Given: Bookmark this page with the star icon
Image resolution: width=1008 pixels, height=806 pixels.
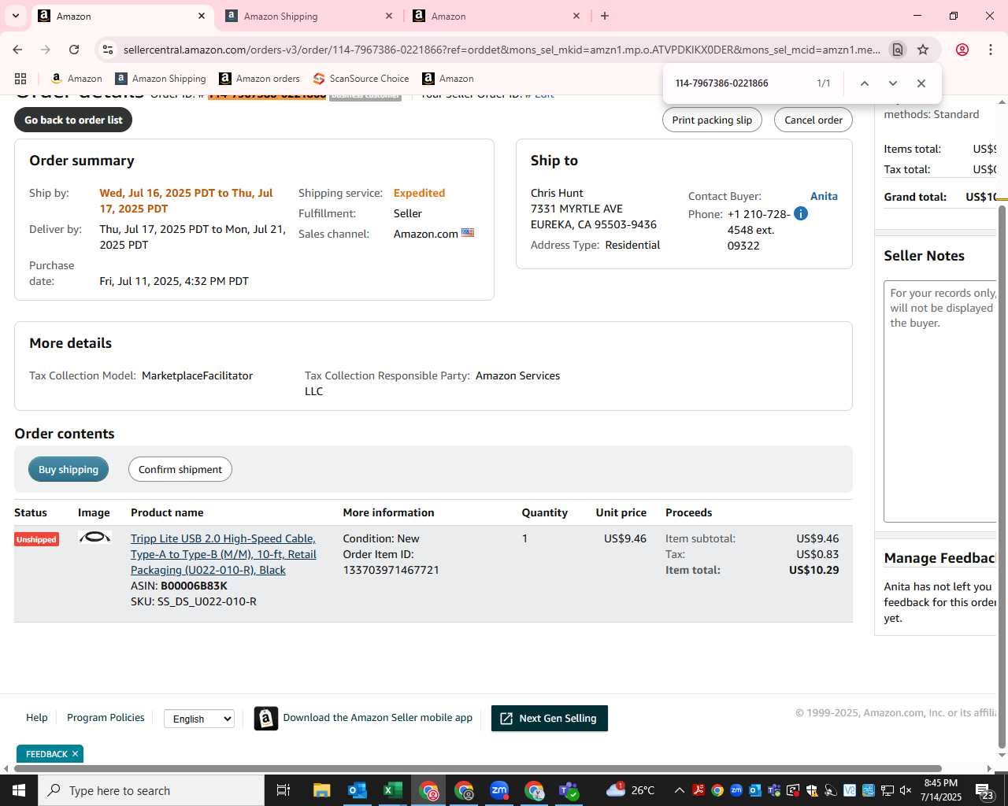Looking at the screenshot, I should point(923,50).
